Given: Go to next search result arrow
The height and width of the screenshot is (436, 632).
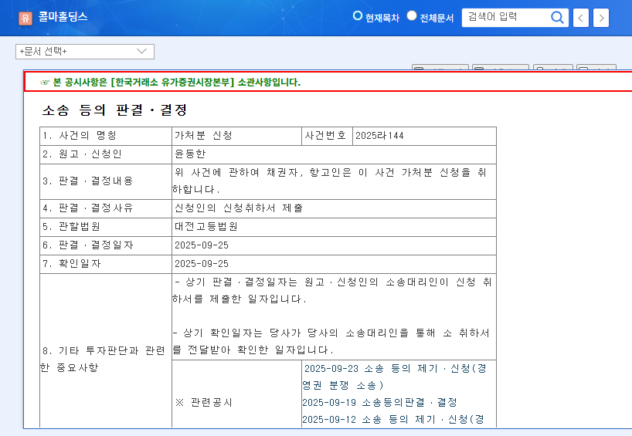Looking at the screenshot, I should point(601,18).
